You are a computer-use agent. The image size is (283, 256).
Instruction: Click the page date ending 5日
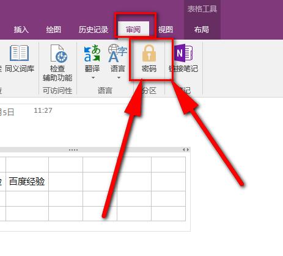pos(7,112)
